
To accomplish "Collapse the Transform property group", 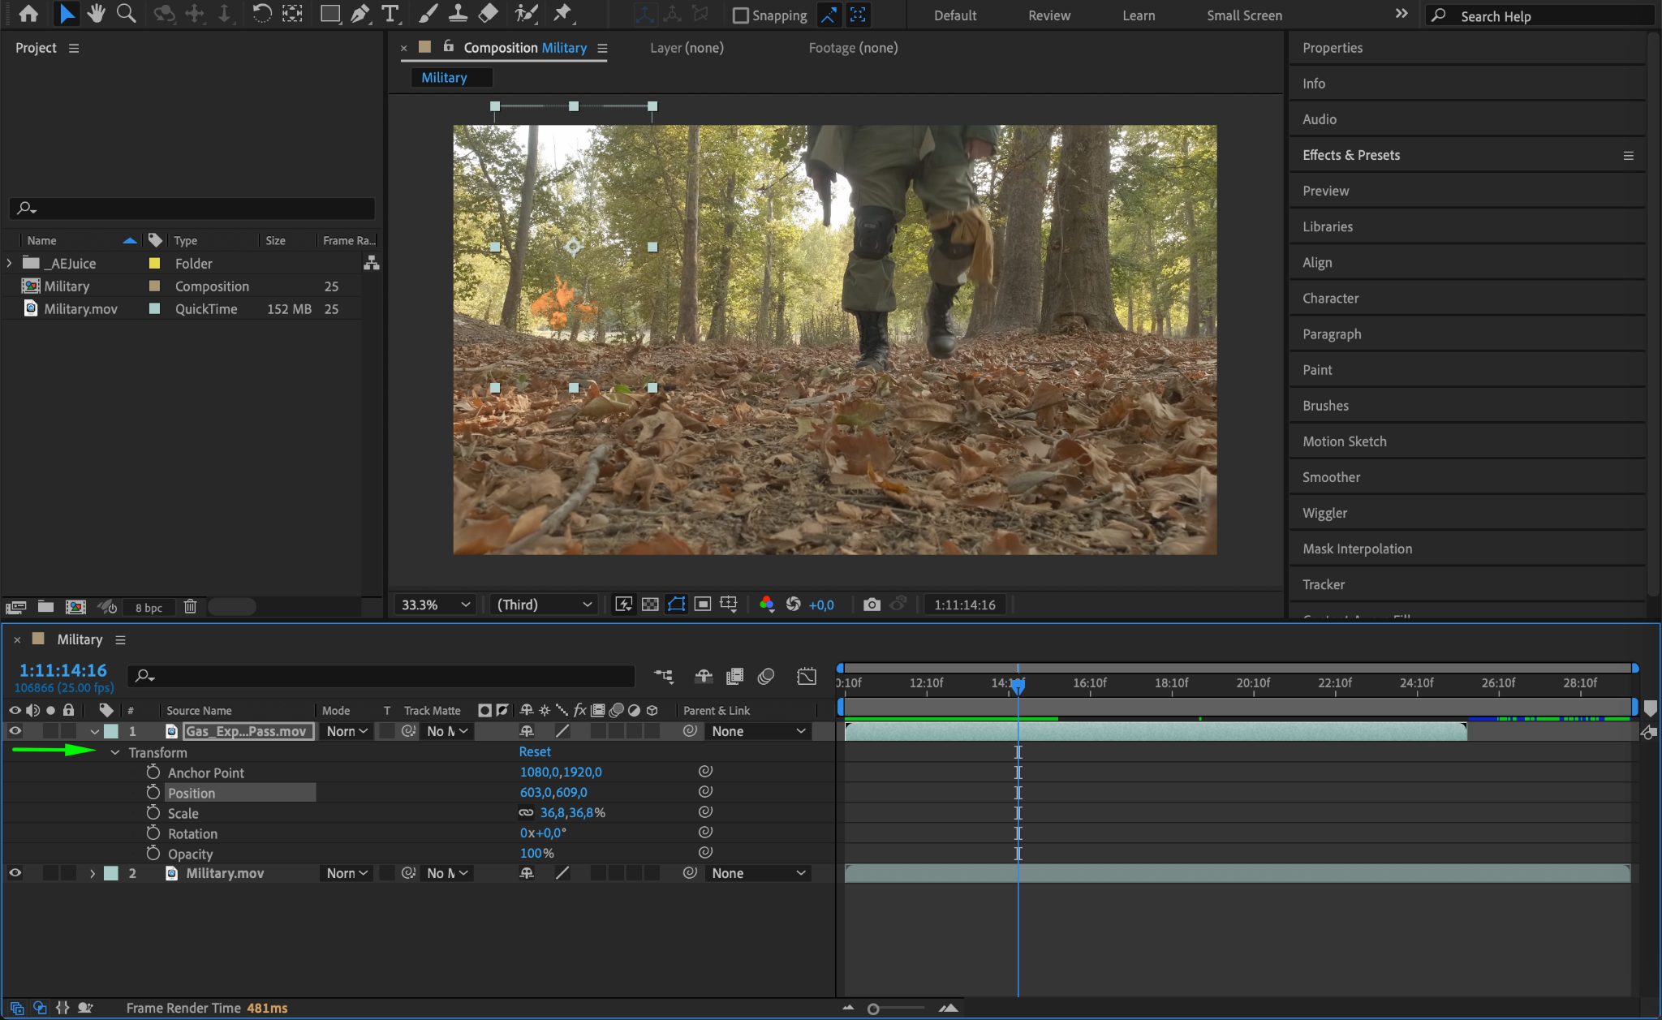I will (115, 753).
